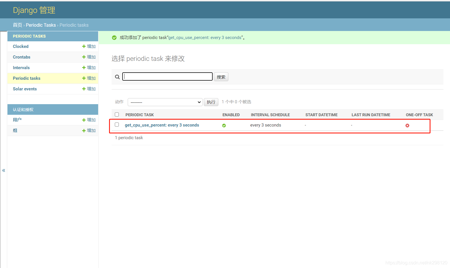The image size is (450, 268).
Task: Click the 'every 3 seconds' interval cell
Action: (x=266, y=125)
